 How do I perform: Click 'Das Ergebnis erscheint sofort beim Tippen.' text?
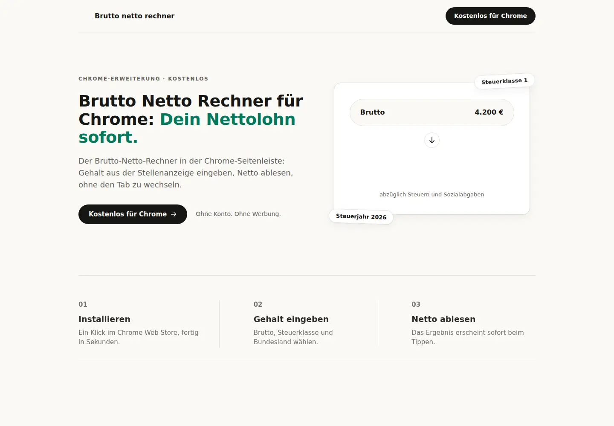tap(468, 337)
